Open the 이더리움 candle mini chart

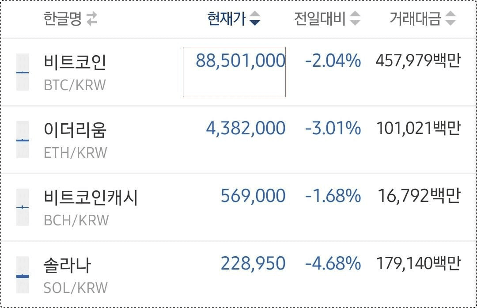[x=23, y=140]
